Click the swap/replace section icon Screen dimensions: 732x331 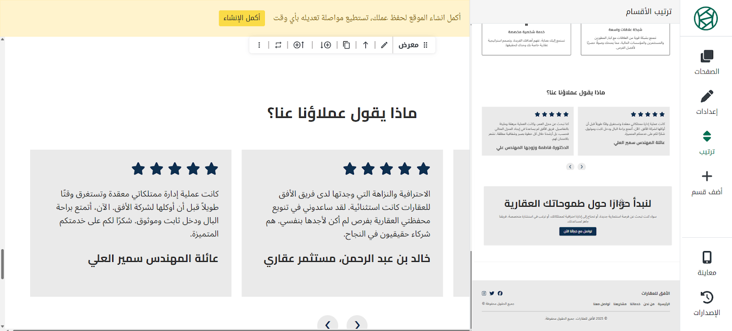278,45
